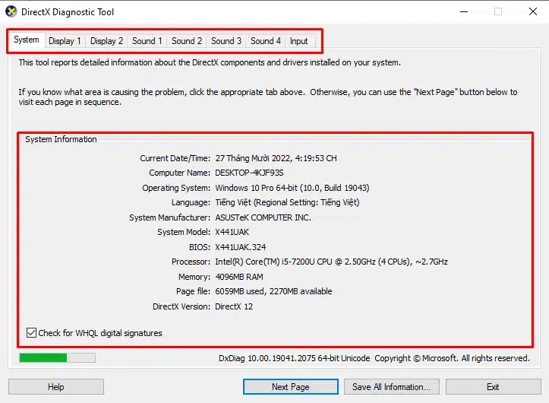Click the BIOS value X441UAK.324

tap(241, 247)
